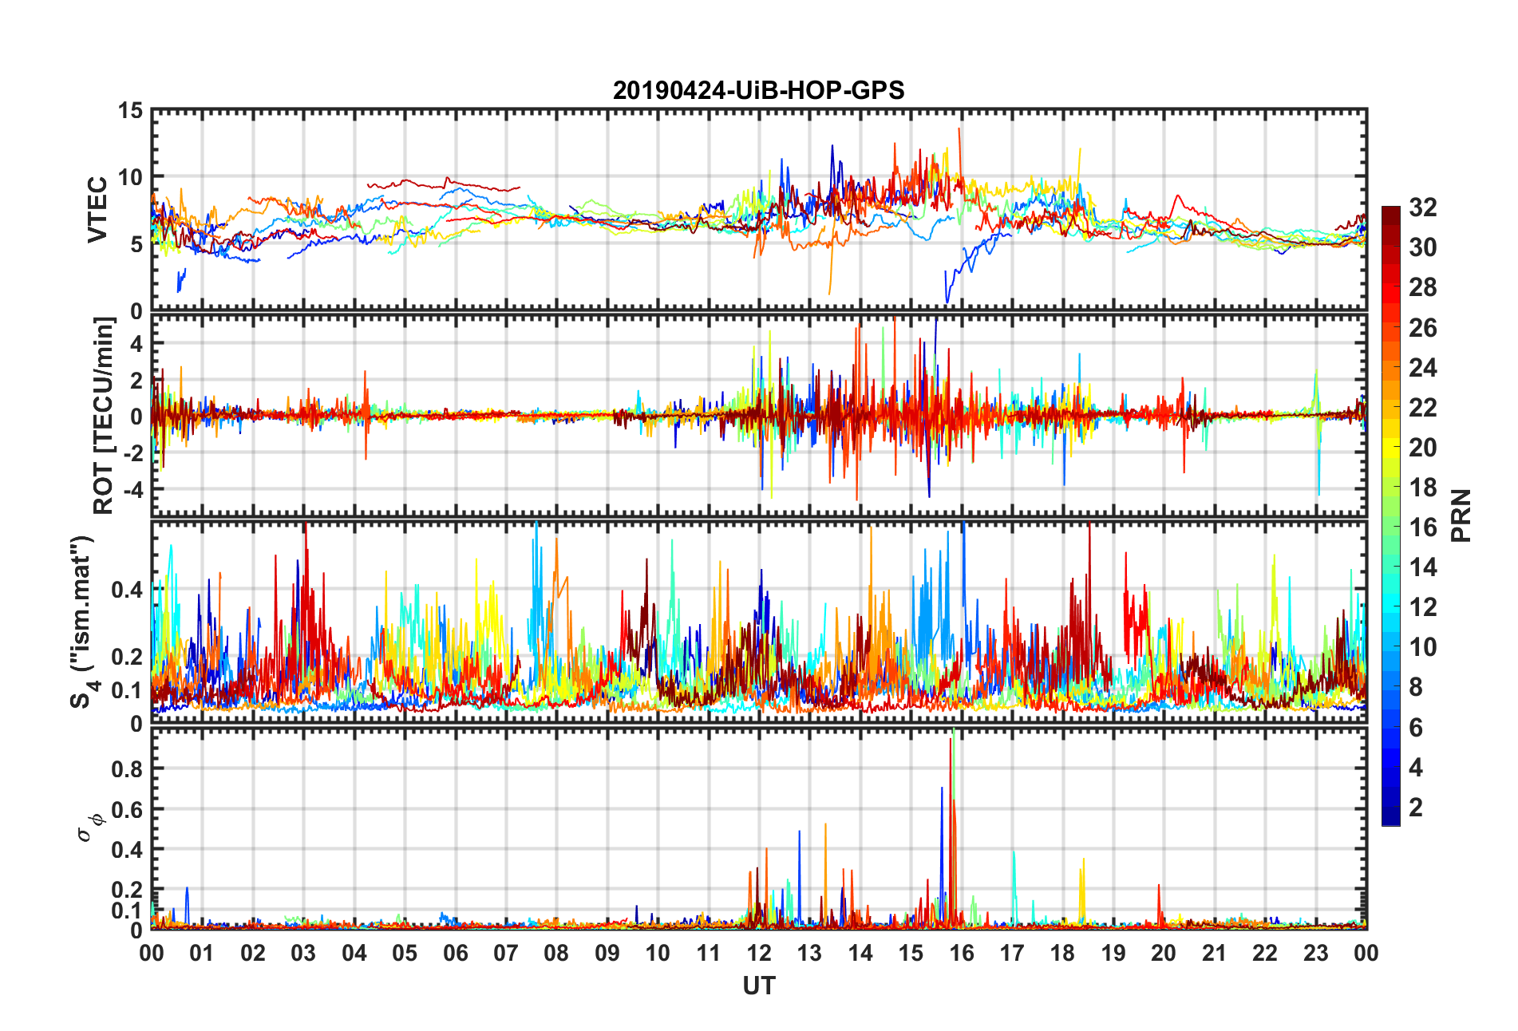The width and height of the screenshot is (1518, 1031).
Task: Click the 0.8 tick on sigma phi axis
Action: 128,769
